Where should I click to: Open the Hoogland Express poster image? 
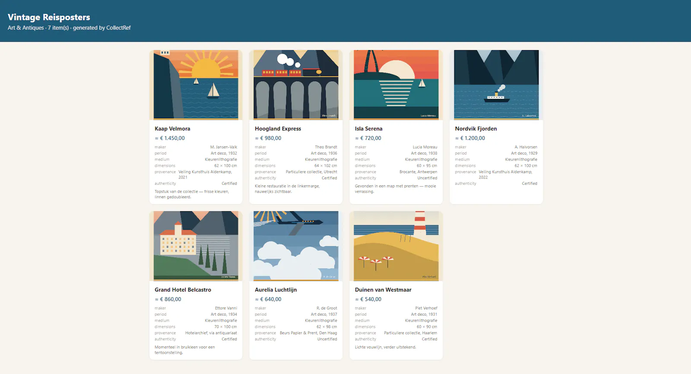[296, 85]
